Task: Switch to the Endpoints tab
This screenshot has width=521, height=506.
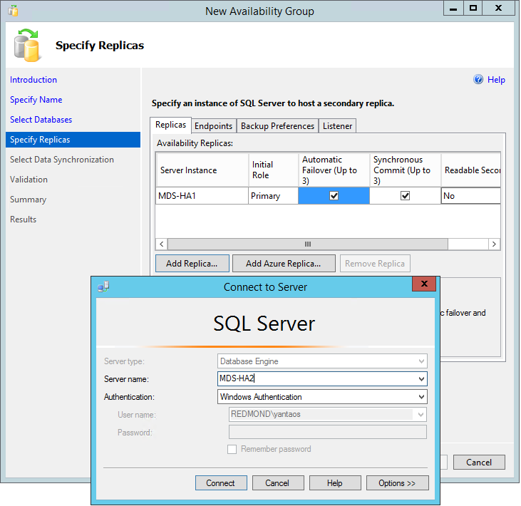Action: [x=213, y=126]
